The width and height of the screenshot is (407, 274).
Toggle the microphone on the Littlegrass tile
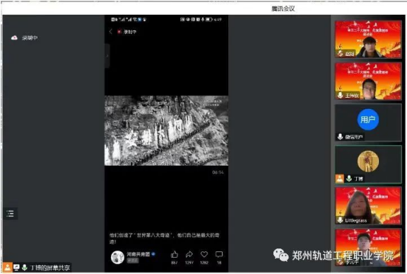click(x=340, y=220)
